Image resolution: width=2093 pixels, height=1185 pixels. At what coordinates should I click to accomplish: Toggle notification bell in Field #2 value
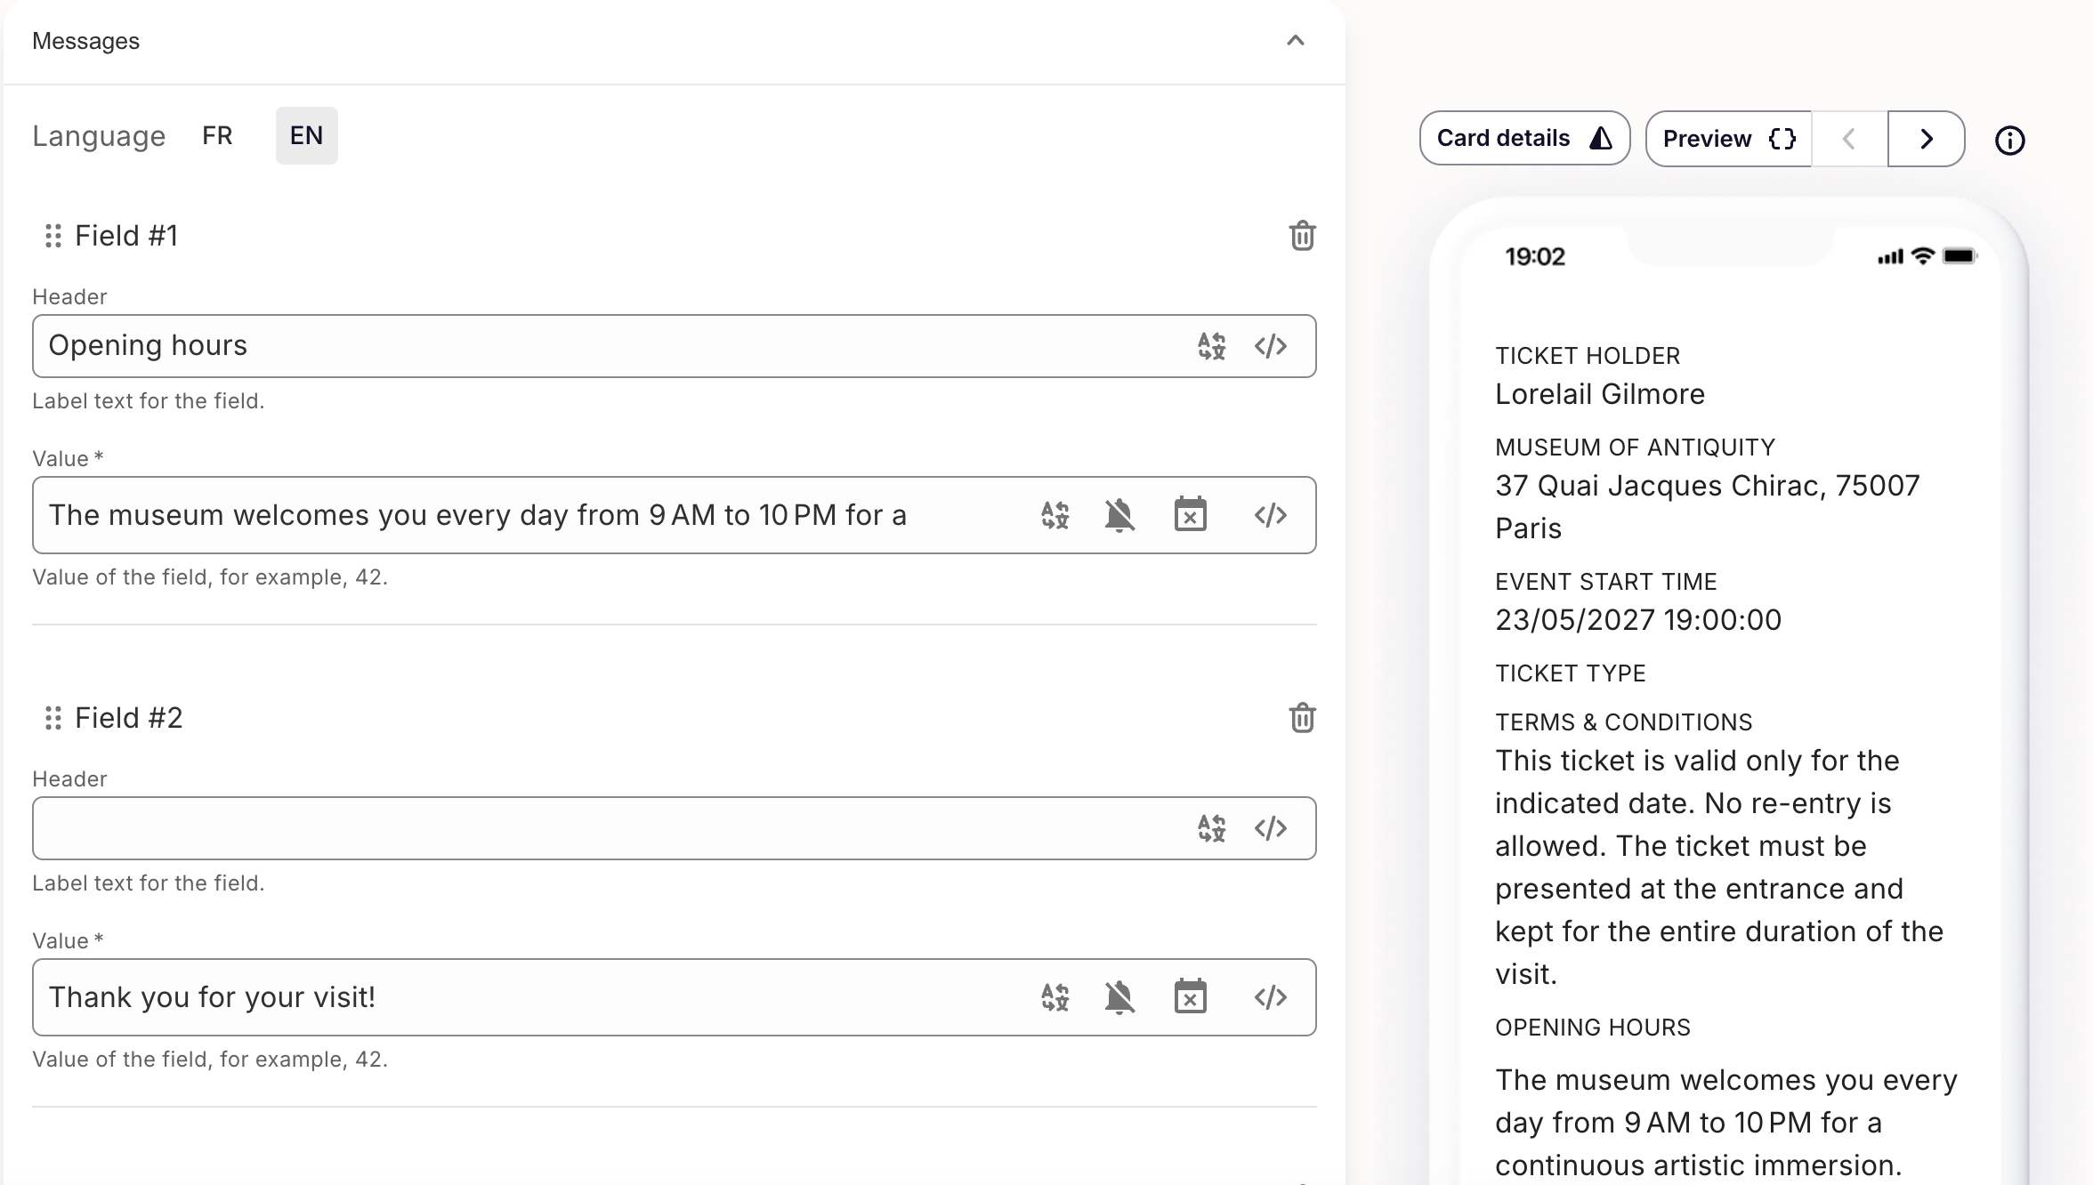1119,997
